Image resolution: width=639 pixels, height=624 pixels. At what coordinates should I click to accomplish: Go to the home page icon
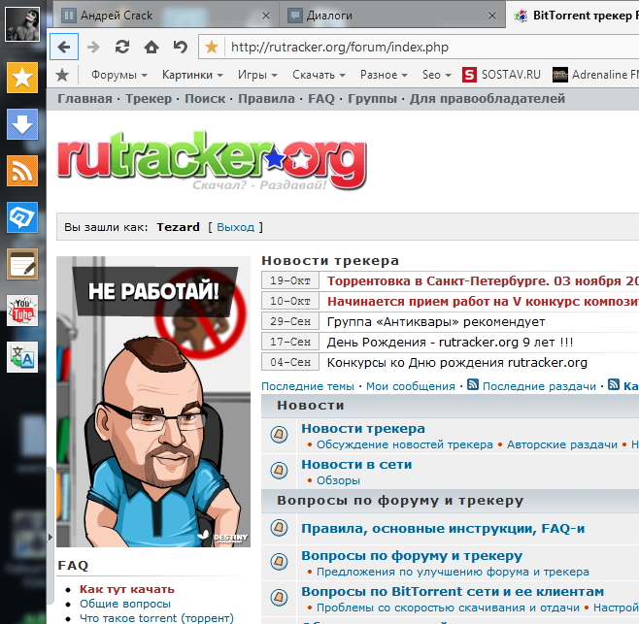point(151,47)
